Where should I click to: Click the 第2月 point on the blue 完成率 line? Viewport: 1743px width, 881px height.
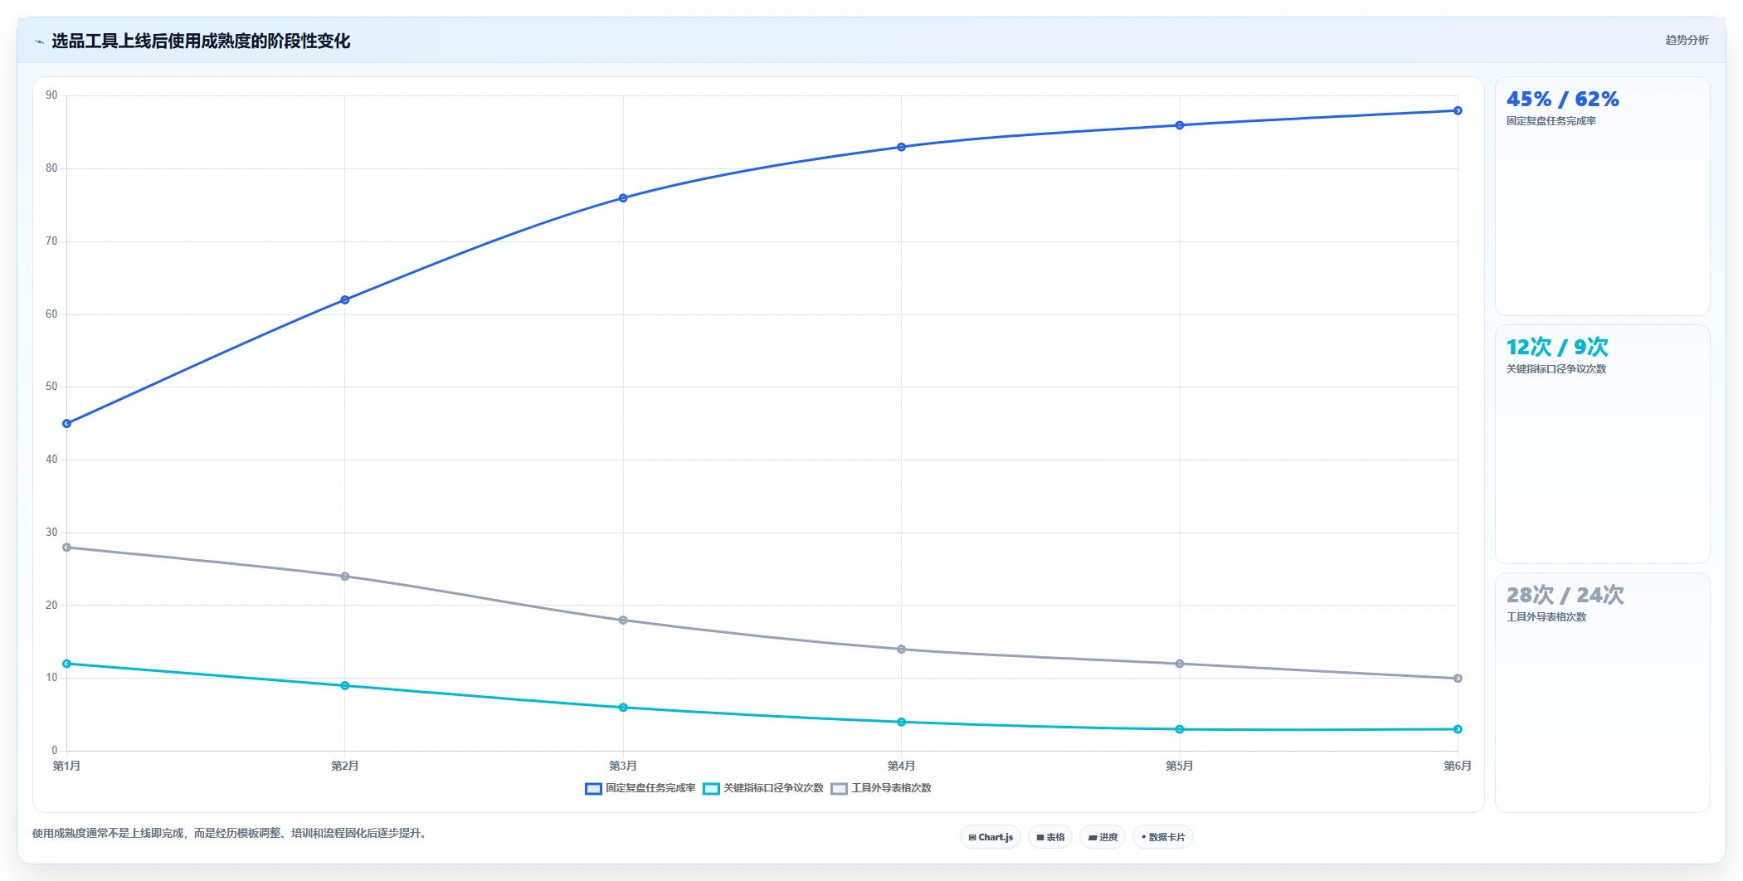click(x=345, y=299)
